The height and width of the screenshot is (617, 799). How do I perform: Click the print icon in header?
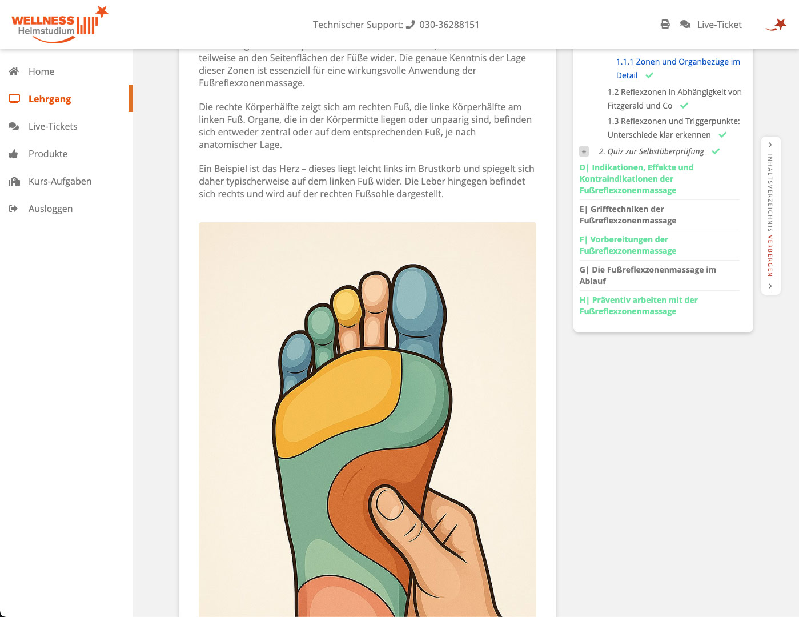665,25
